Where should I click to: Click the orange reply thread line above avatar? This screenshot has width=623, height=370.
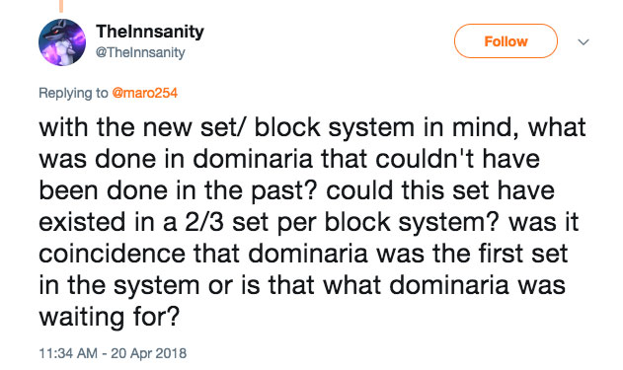(x=61, y=6)
